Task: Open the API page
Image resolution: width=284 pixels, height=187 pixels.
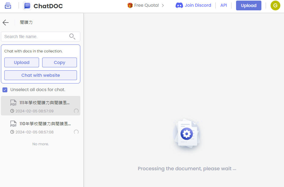Action: (x=224, y=5)
